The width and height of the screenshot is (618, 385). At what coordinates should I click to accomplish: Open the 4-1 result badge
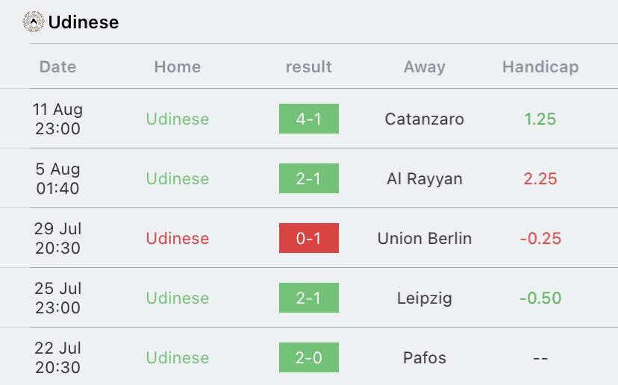click(308, 119)
